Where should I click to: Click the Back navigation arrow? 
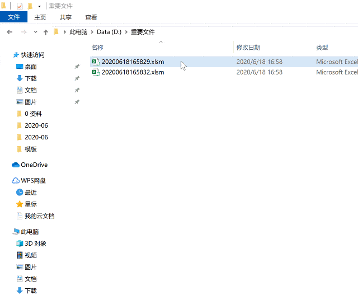pyautogui.click(x=10, y=32)
